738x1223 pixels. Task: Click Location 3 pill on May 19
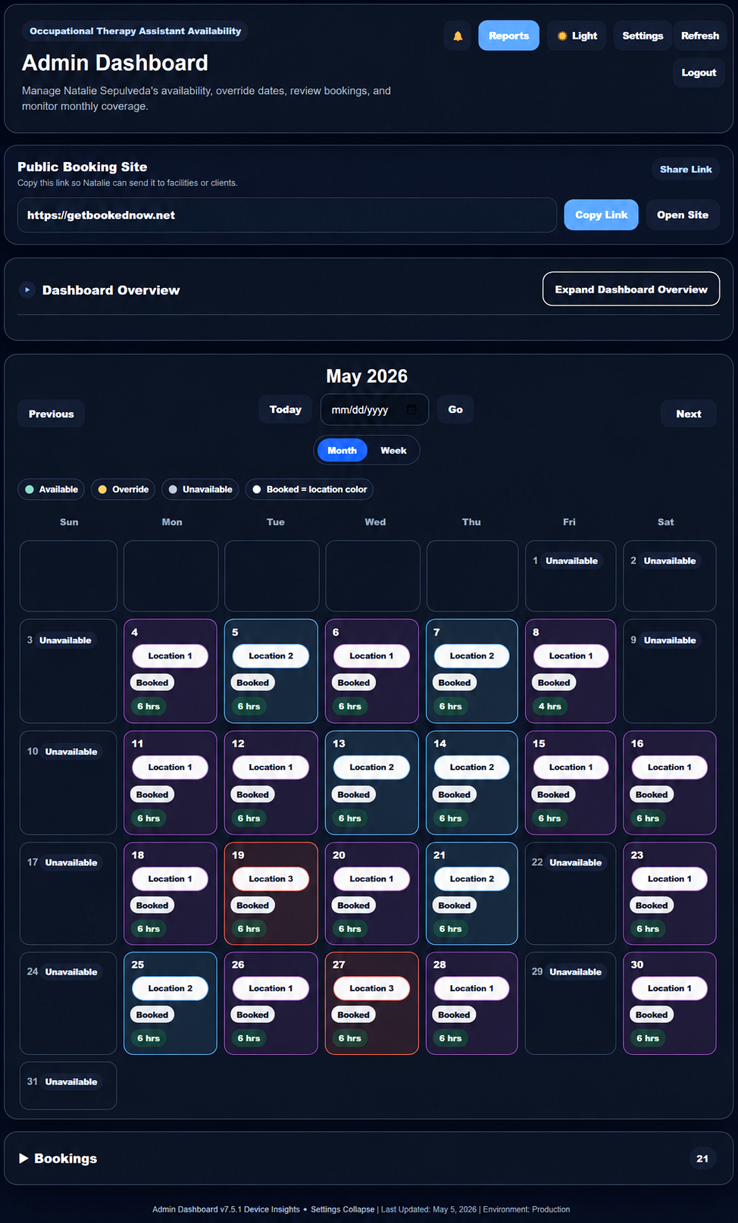click(270, 879)
